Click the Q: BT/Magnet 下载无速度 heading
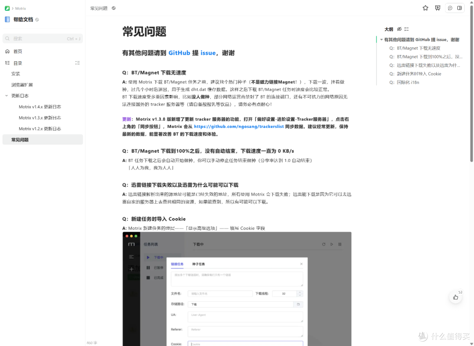474x346 pixels. point(154,73)
